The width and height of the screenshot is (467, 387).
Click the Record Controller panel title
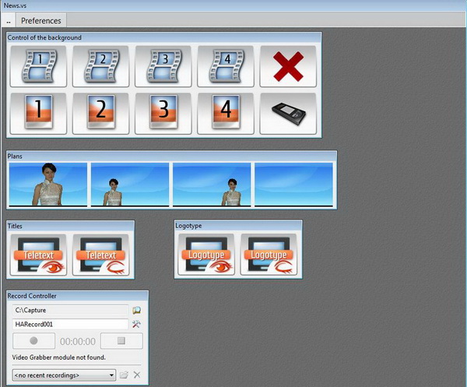32,296
